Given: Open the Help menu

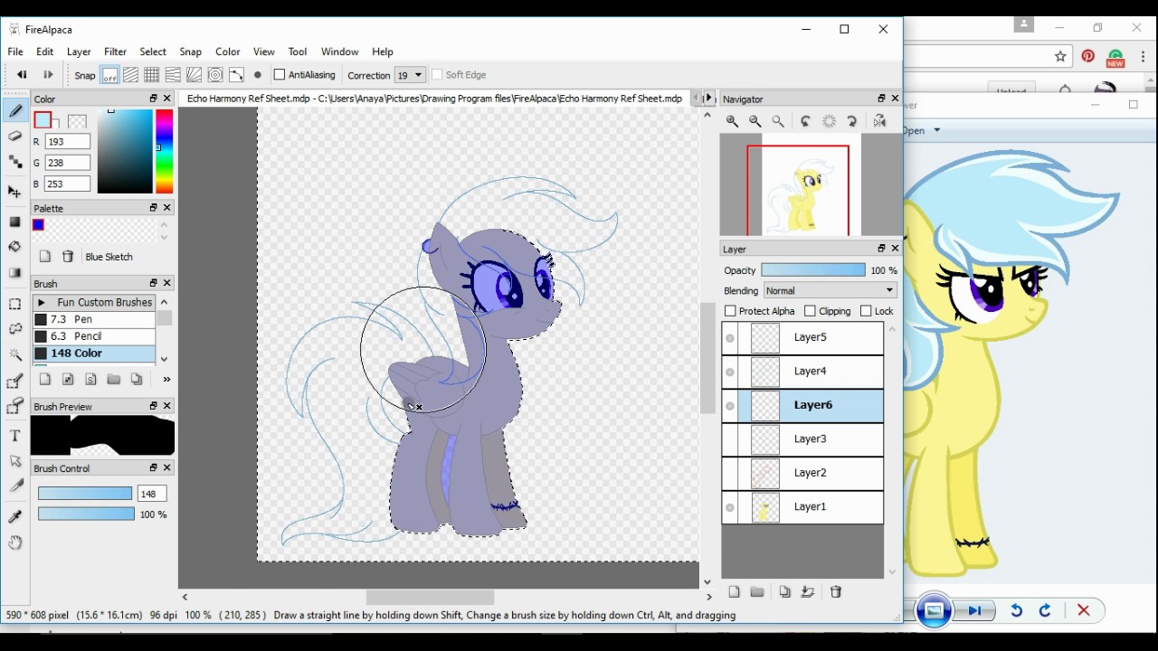Looking at the screenshot, I should [383, 52].
